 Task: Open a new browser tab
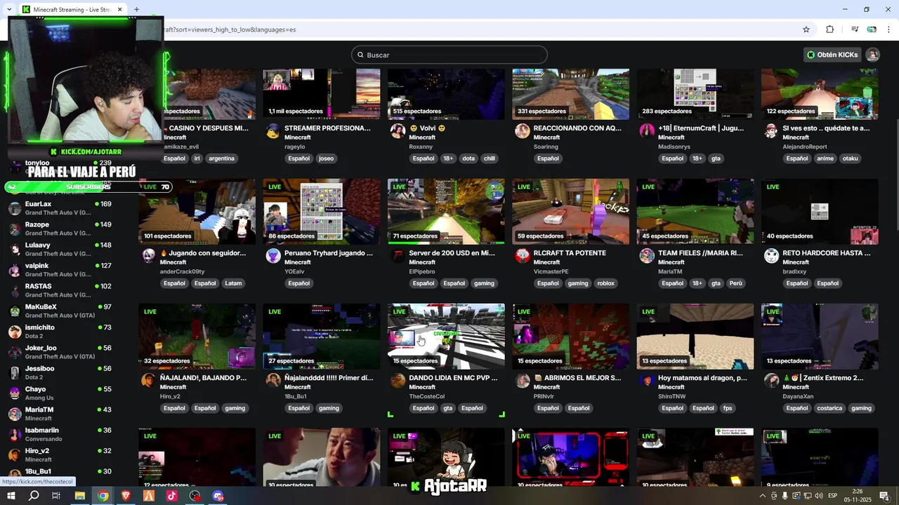pyautogui.click(x=136, y=10)
